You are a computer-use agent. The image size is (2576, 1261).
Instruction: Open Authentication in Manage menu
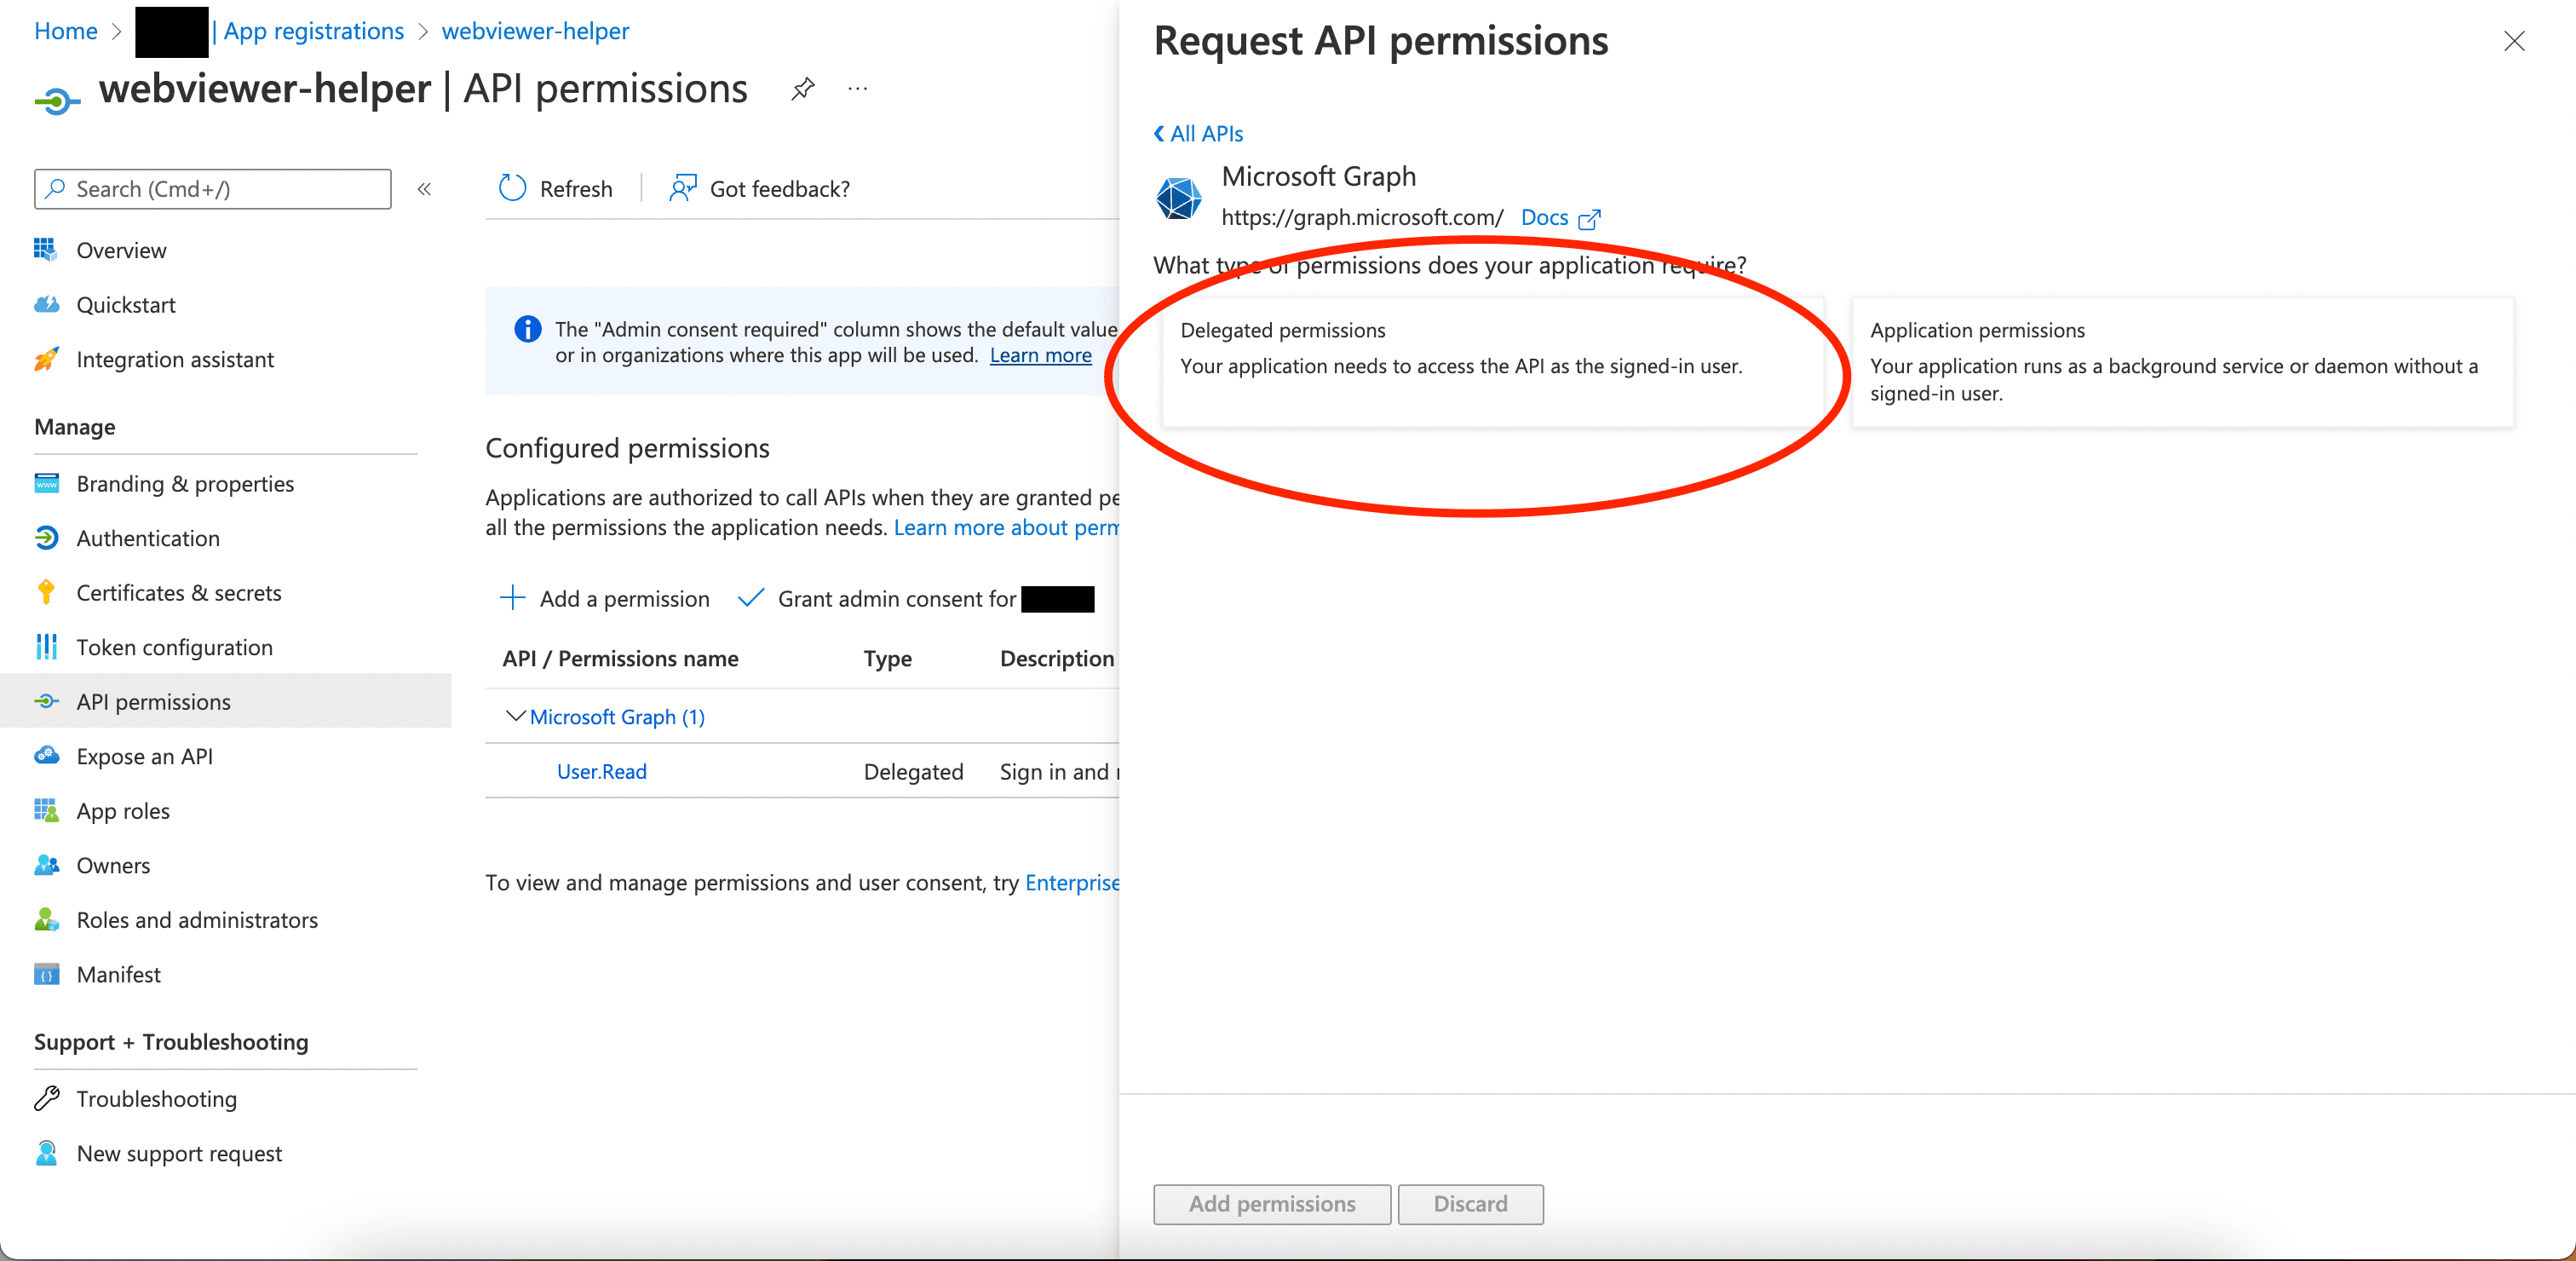point(148,538)
